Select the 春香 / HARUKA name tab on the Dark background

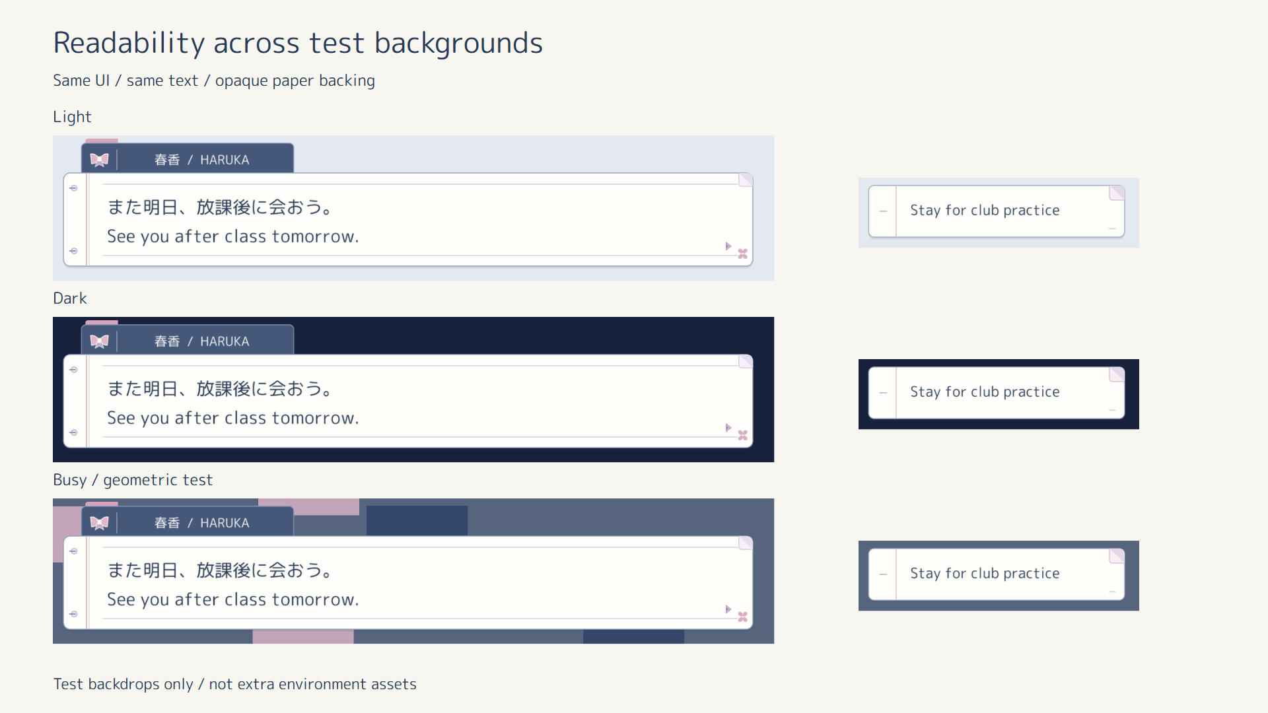188,340
